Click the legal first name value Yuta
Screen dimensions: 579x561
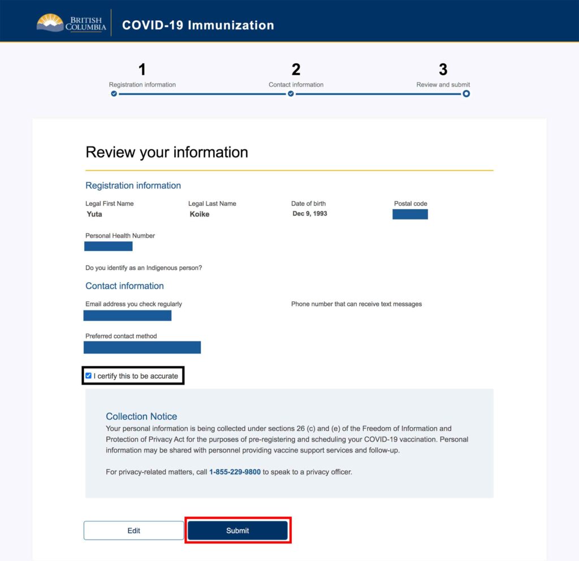pyautogui.click(x=94, y=214)
